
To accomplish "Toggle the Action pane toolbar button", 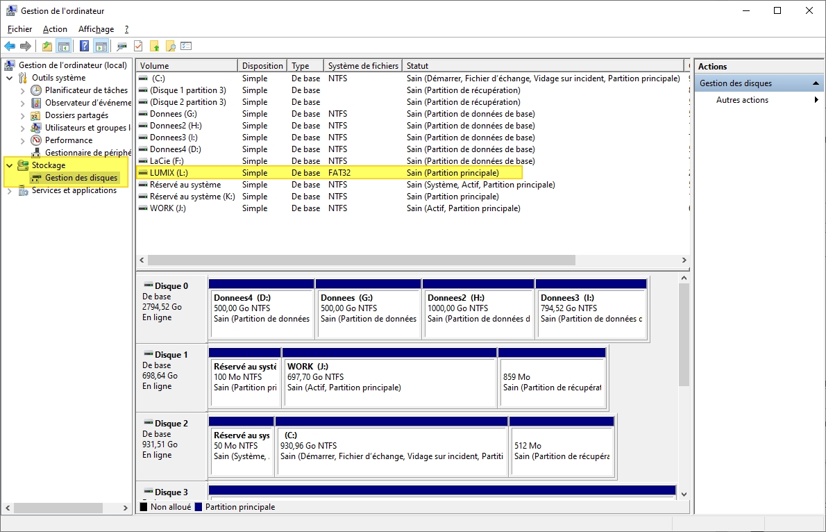I will [x=101, y=47].
